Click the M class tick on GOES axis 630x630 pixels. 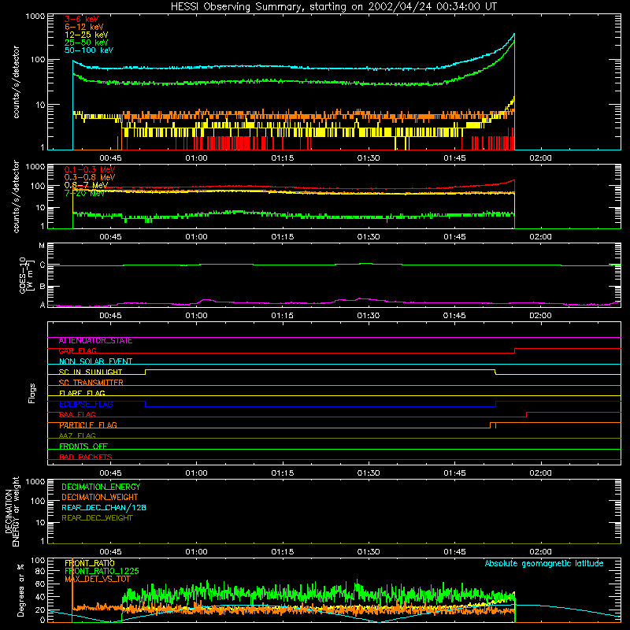pos(42,246)
